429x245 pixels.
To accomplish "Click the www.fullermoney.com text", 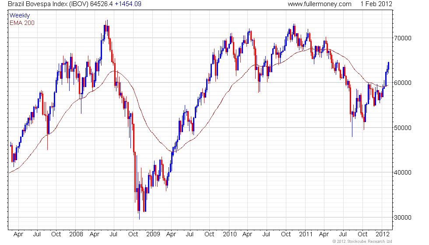I will pos(320,4).
